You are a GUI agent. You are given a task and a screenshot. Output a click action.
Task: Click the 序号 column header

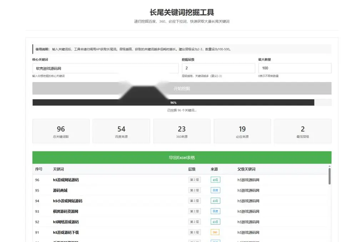click(x=39, y=169)
